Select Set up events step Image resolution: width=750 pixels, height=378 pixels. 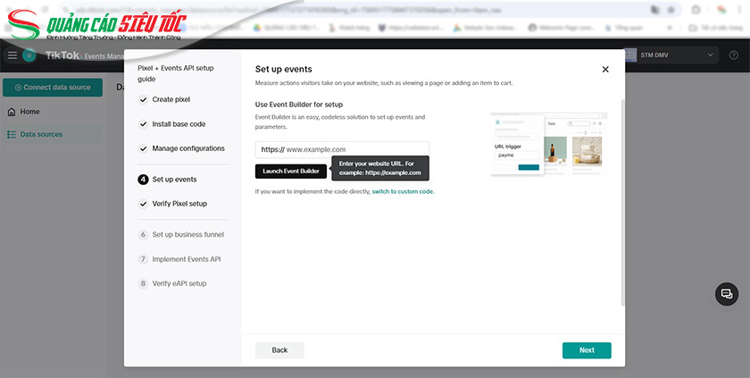(x=175, y=180)
